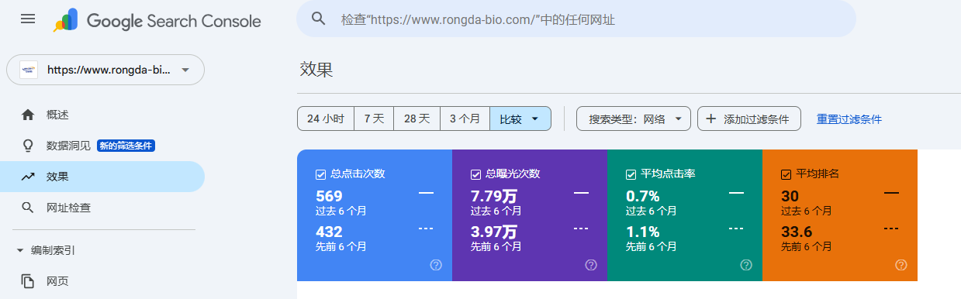Uncheck the 总点击次数 checkbox
The image size is (961, 299).
(x=320, y=174)
